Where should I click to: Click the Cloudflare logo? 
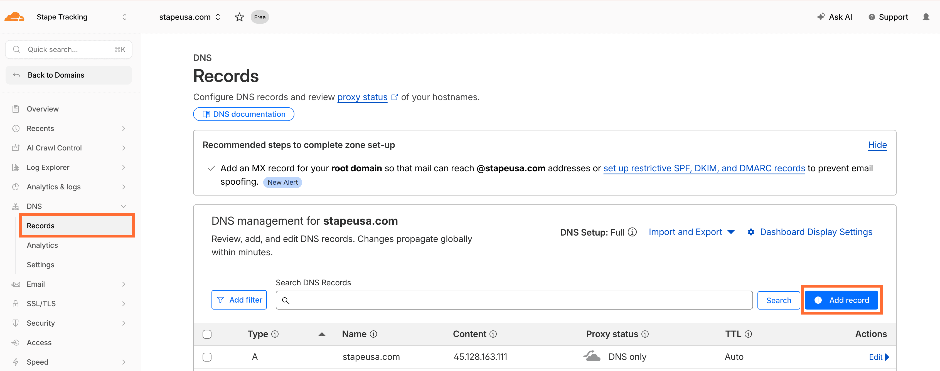14,16
